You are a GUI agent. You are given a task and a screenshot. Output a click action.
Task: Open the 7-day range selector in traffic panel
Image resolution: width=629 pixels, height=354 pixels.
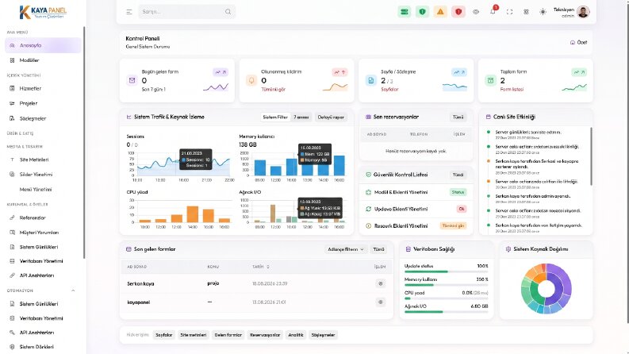point(301,117)
